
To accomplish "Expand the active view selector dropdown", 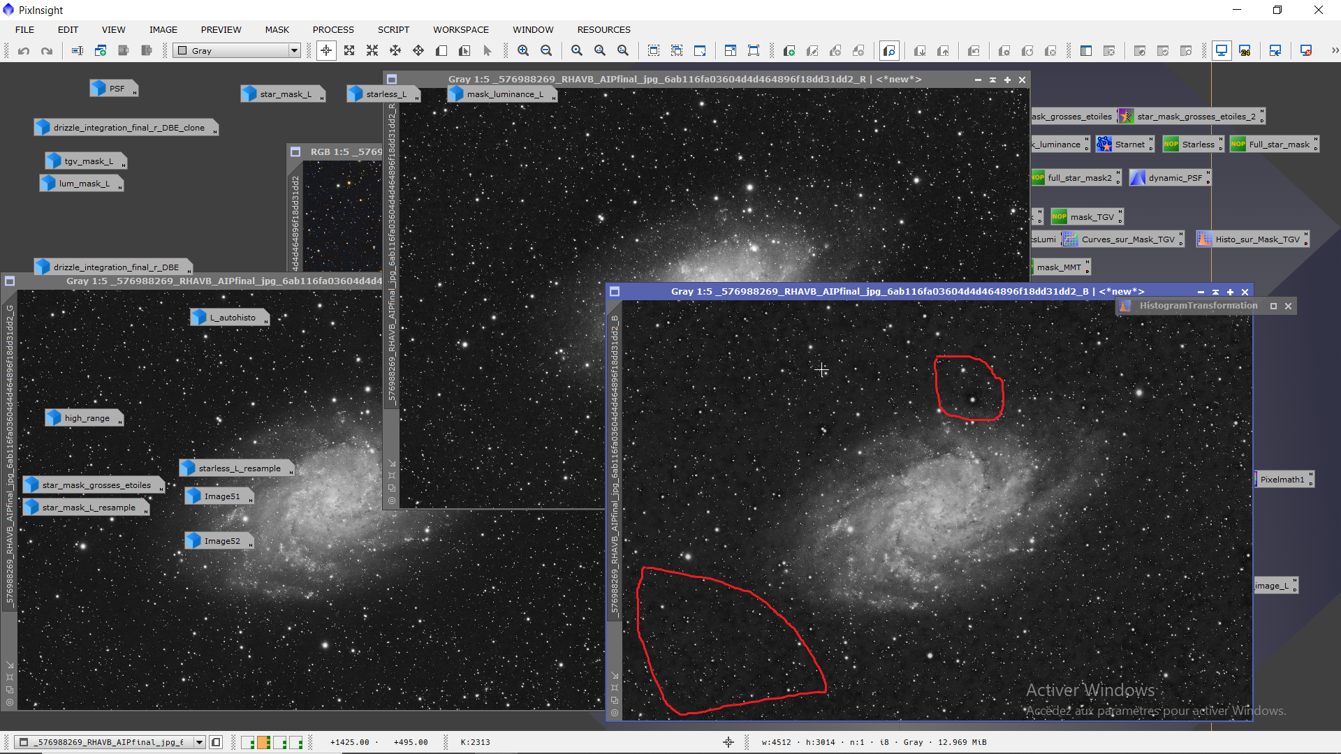I will click(199, 742).
